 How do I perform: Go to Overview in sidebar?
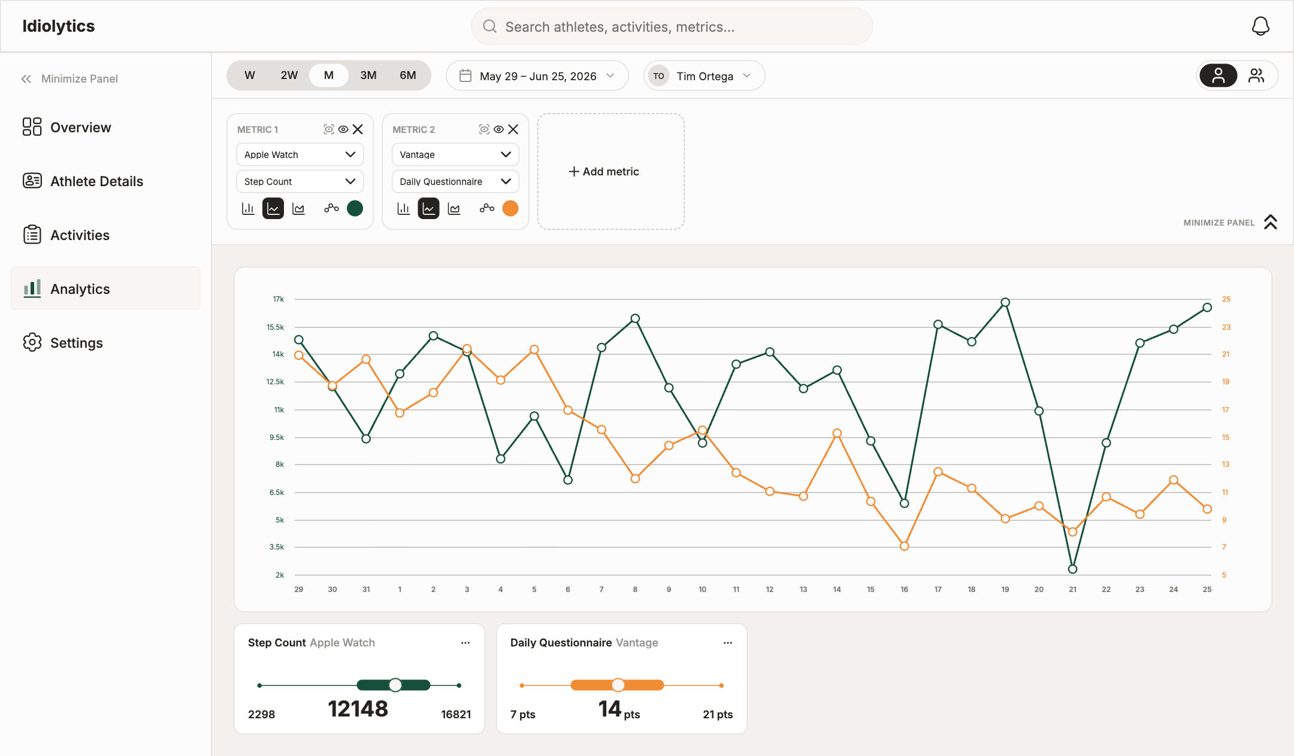click(105, 127)
